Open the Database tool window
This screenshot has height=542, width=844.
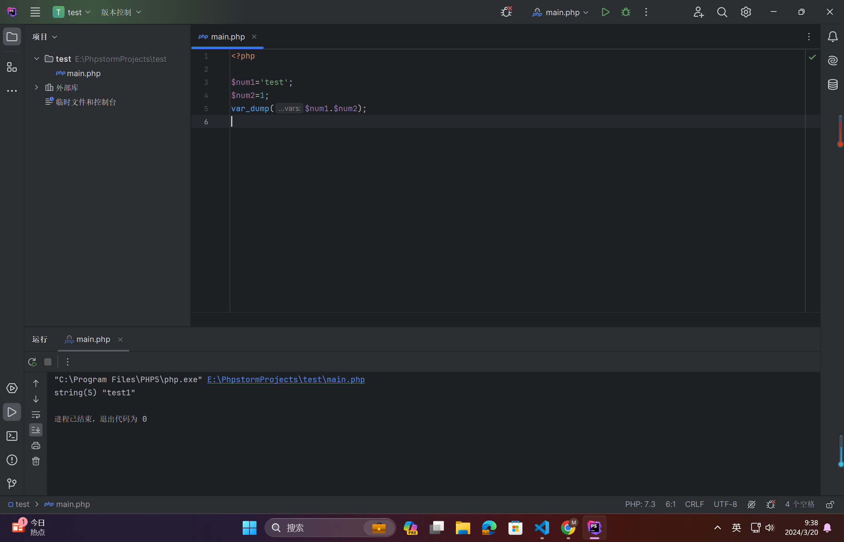click(832, 84)
